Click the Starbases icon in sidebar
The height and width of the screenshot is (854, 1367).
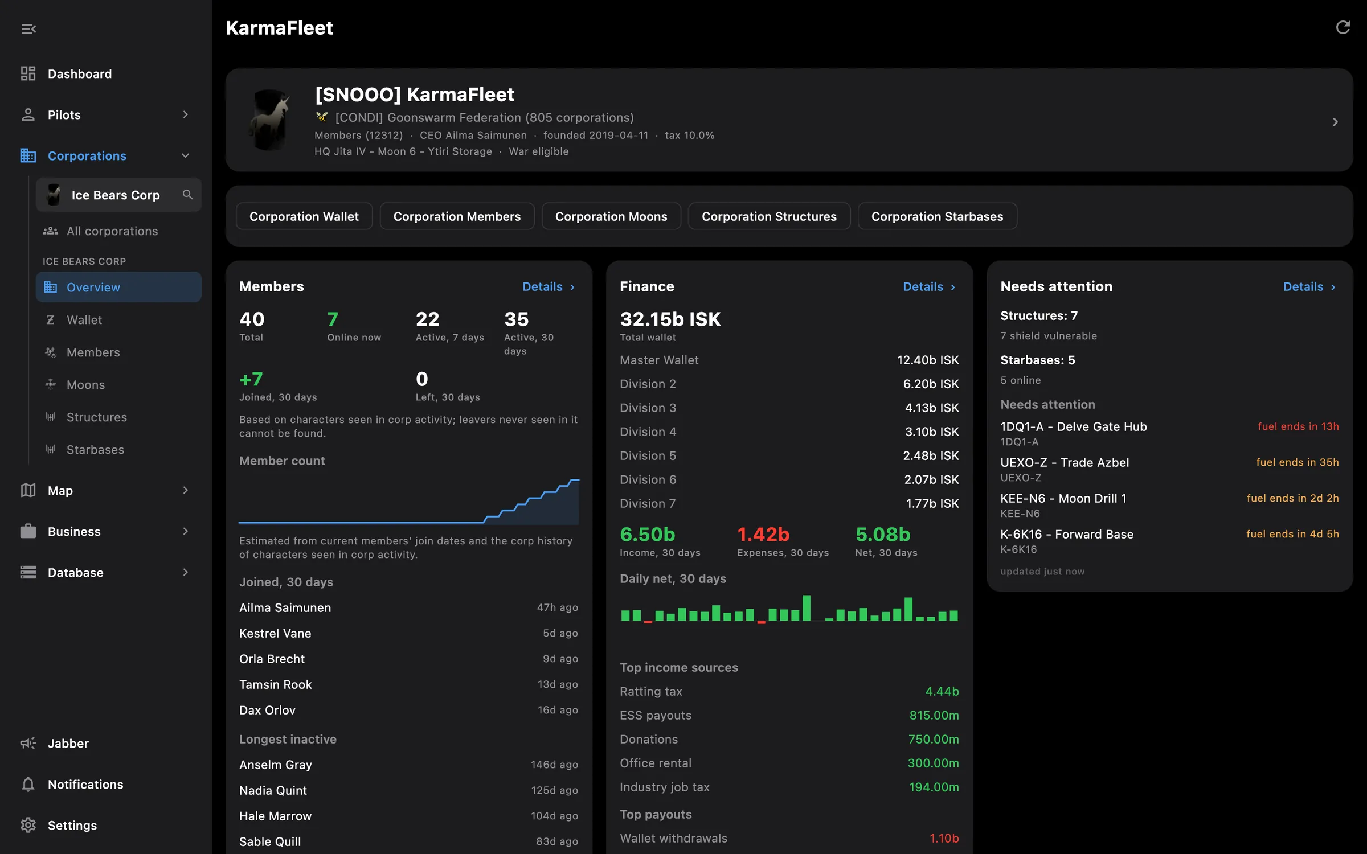[51, 449]
